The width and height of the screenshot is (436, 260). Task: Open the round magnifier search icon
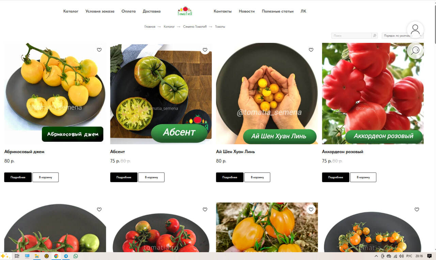point(415,51)
